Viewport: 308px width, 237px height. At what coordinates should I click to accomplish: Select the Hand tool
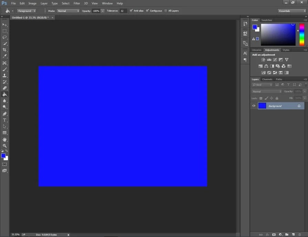(5, 139)
